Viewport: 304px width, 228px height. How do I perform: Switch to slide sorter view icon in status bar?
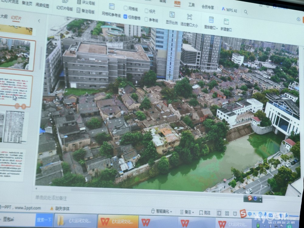(x=227, y=213)
